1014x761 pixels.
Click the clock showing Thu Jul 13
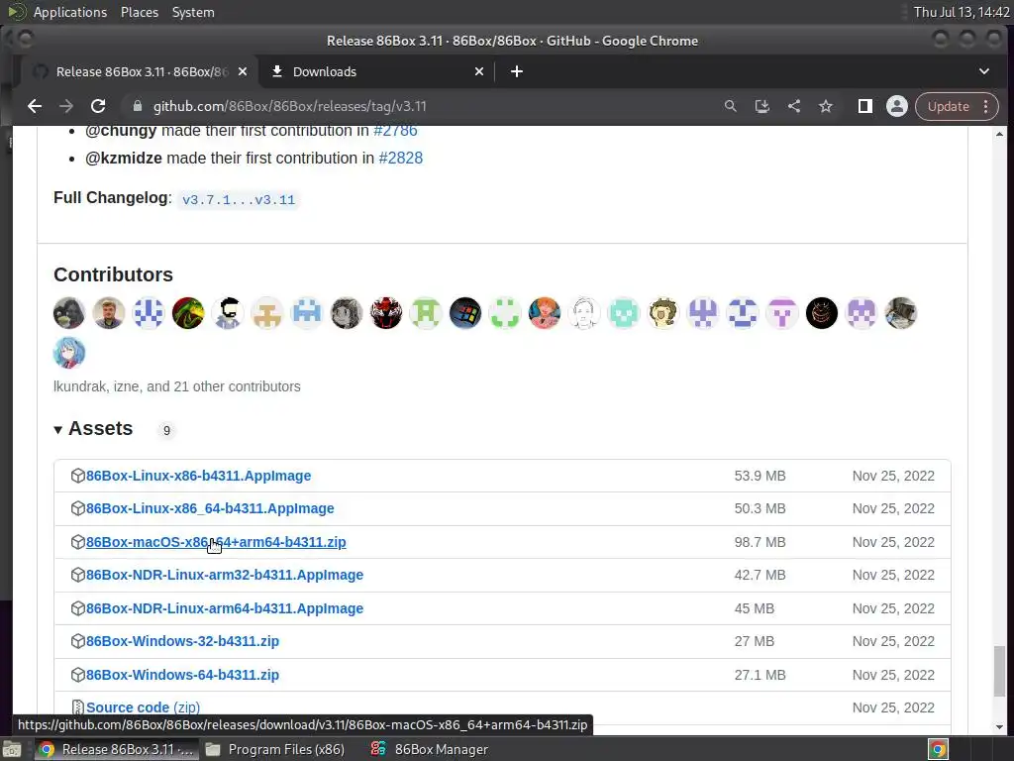click(x=962, y=12)
